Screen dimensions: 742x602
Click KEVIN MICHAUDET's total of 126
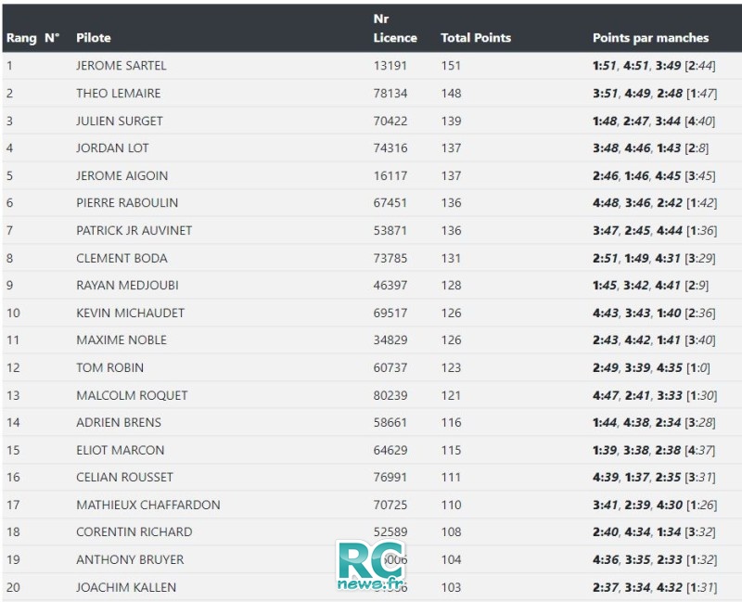tap(451, 313)
